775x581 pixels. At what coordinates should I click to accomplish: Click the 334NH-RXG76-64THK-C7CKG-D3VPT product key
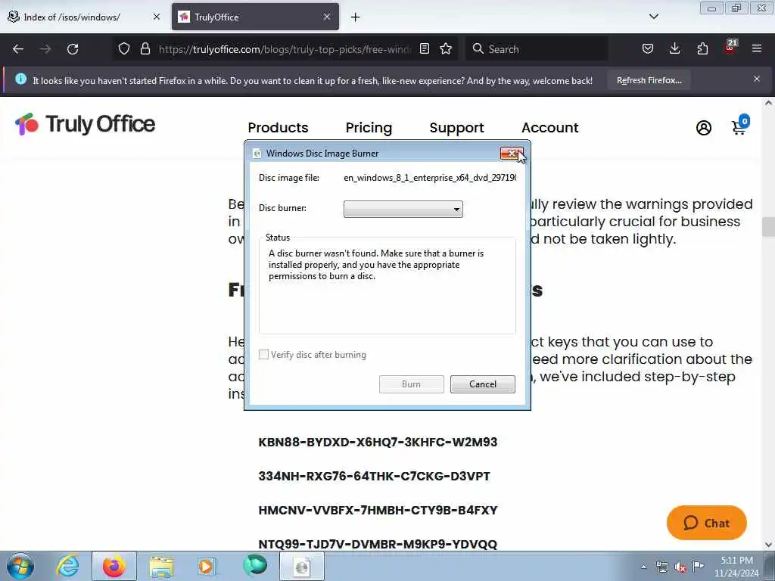(x=374, y=477)
